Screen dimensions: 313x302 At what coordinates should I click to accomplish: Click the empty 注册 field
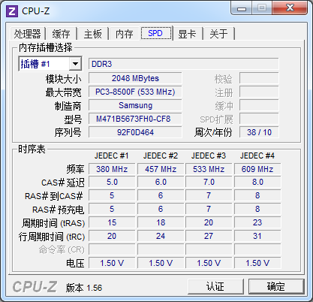point(259,92)
